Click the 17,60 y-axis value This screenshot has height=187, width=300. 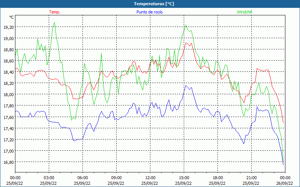click(x=8, y=117)
